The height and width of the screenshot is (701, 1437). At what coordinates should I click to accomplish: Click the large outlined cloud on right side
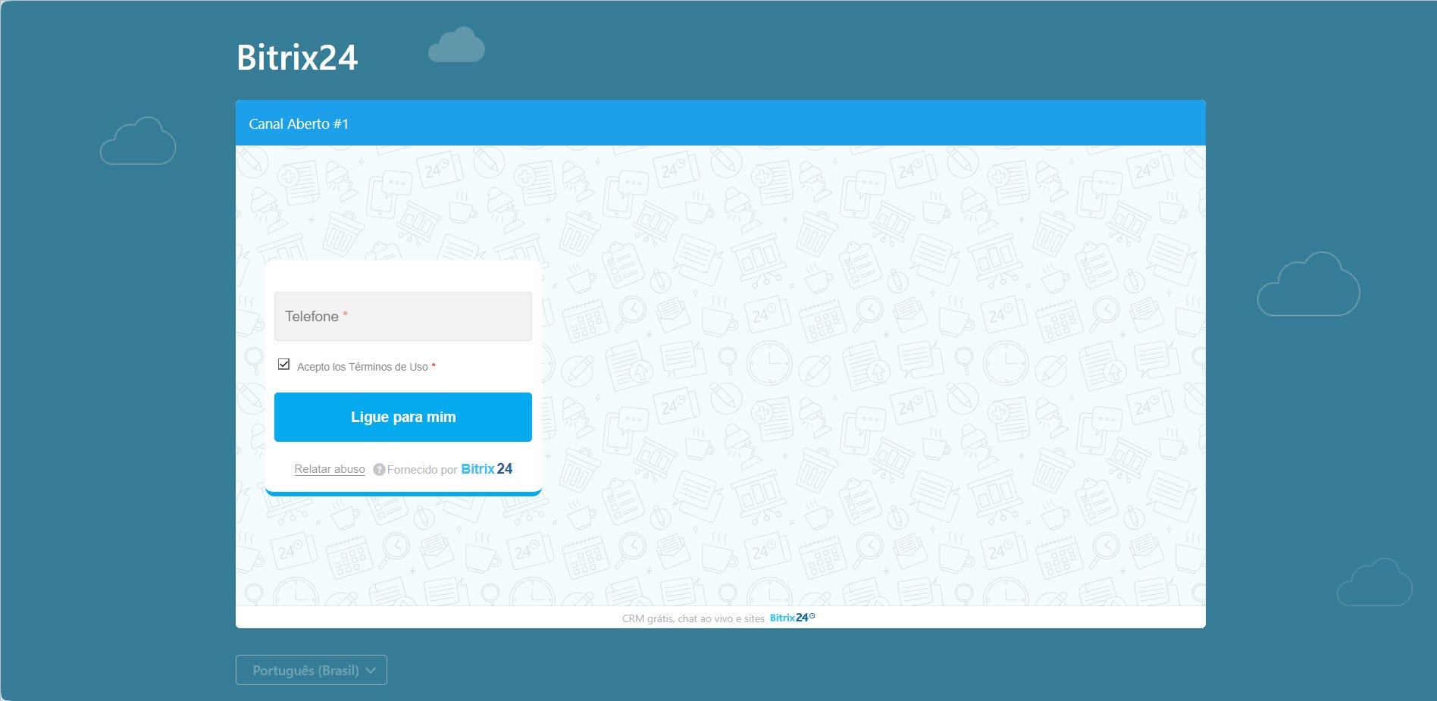[x=1308, y=284]
